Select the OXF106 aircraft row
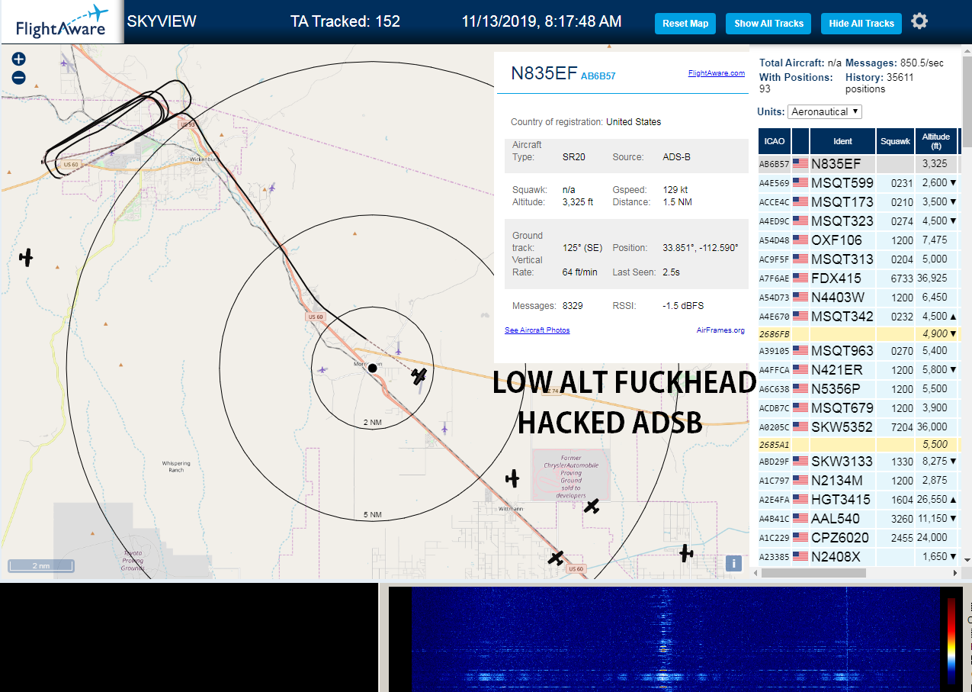972x692 pixels. (858, 240)
